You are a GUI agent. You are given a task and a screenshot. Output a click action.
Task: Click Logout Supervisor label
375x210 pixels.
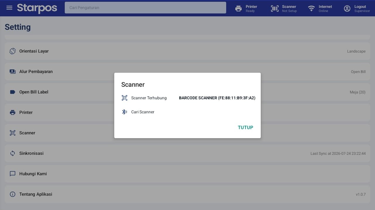click(x=362, y=8)
